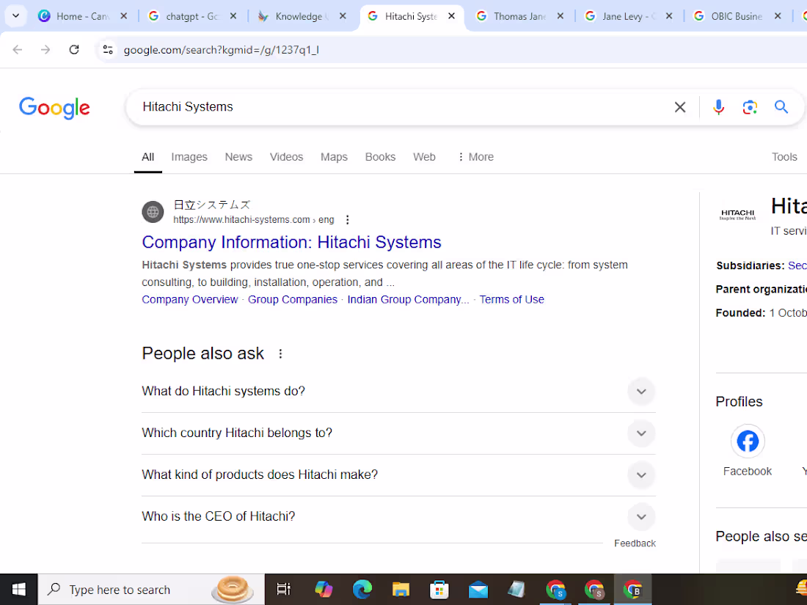Open Google Lens image search
Screen dimensions: 807x605
pyautogui.click(x=750, y=107)
